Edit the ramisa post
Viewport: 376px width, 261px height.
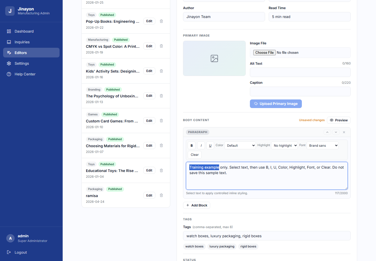tap(149, 195)
